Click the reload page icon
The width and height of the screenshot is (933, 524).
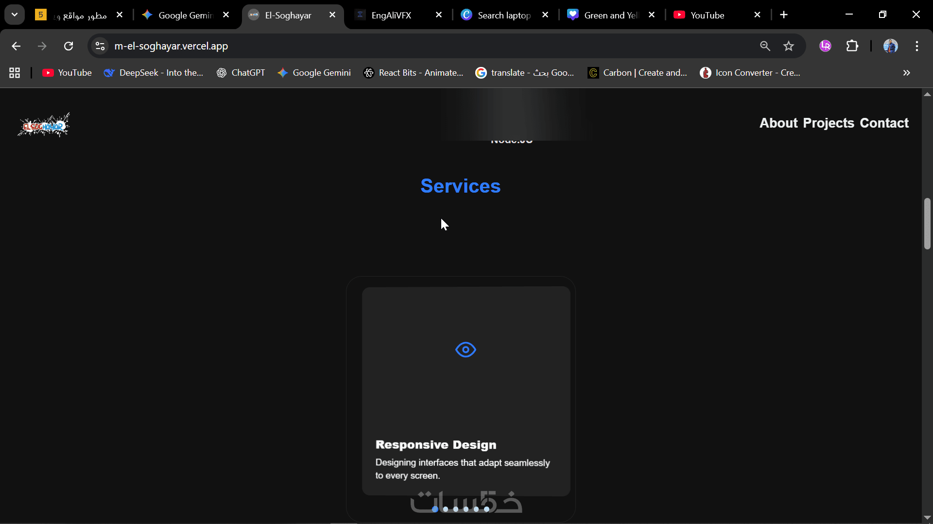(69, 46)
